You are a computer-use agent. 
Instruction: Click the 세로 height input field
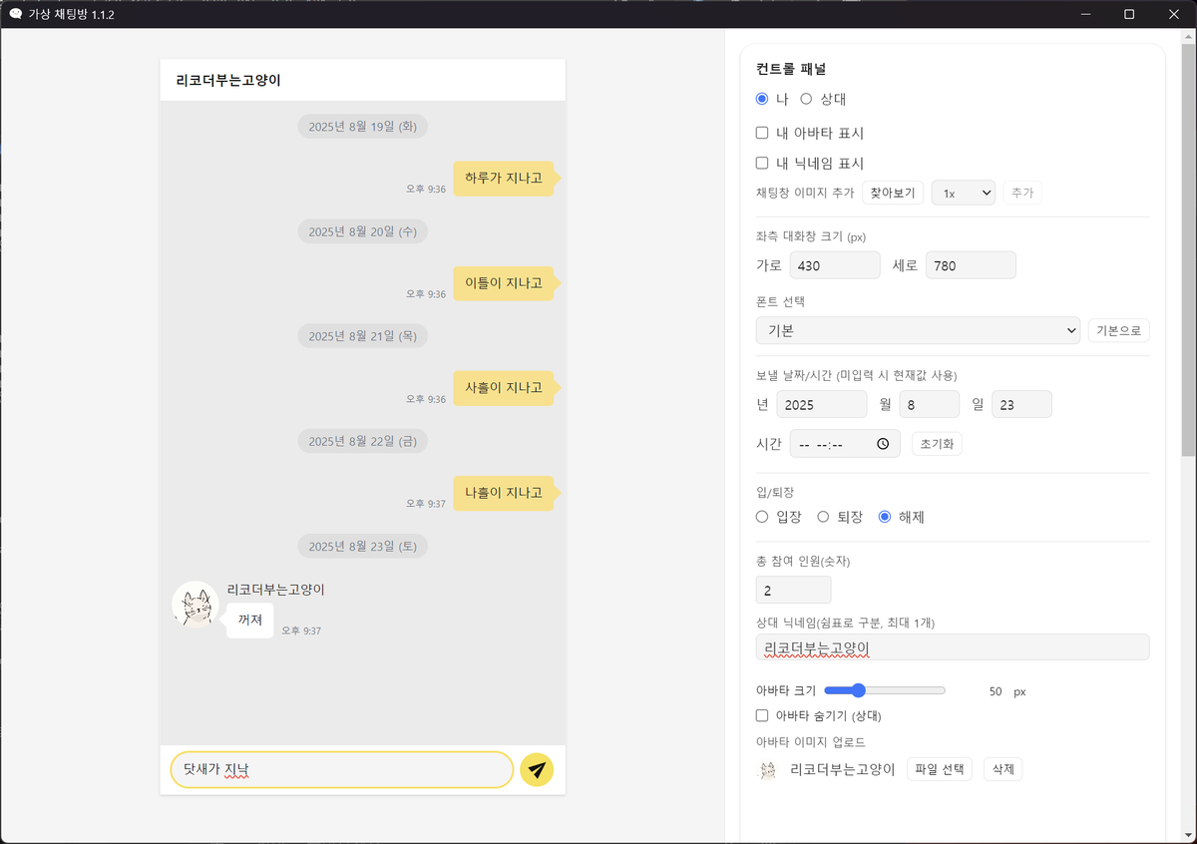tap(971, 265)
